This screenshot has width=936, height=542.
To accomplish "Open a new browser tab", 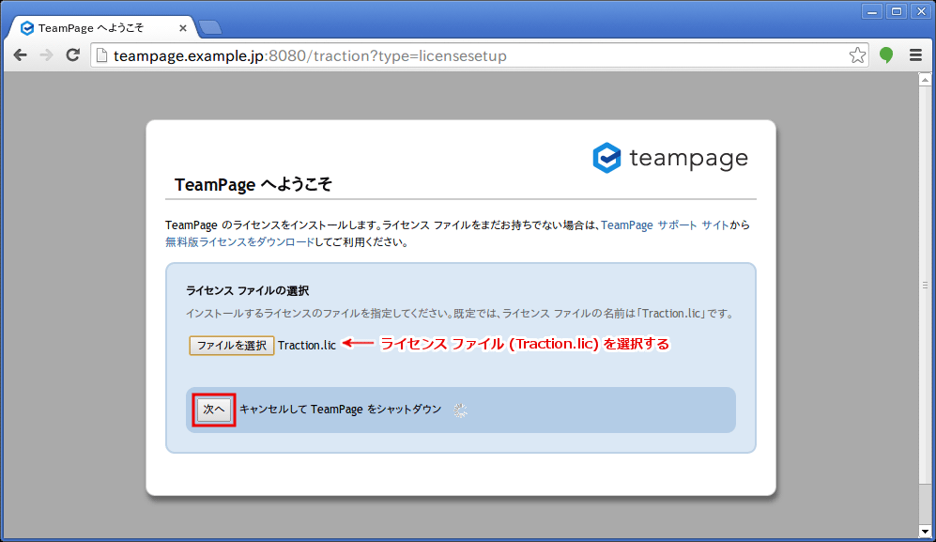I will point(209,27).
